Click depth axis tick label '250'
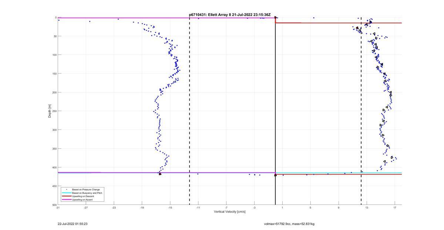Image resolution: width=444 pixels, height=230 pixels. [x=54, y=111]
